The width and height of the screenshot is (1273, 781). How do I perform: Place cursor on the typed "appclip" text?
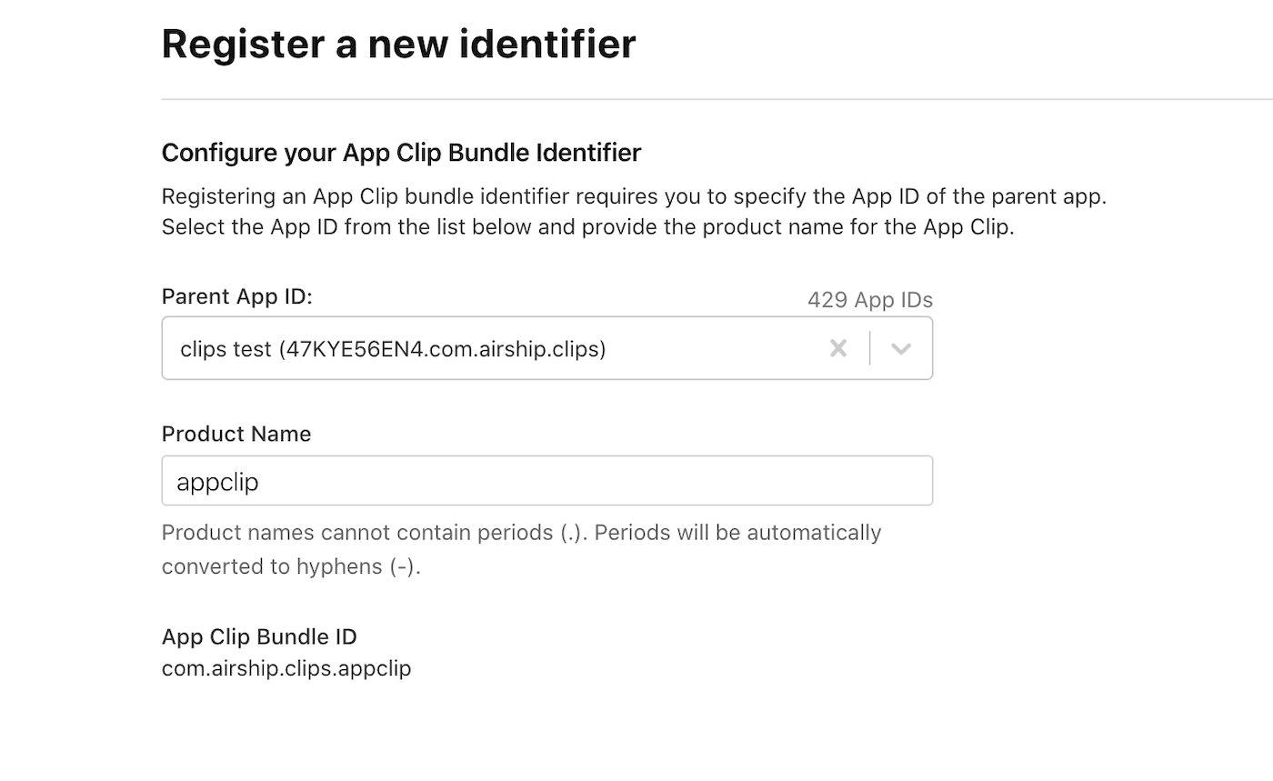[x=218, y=482]
